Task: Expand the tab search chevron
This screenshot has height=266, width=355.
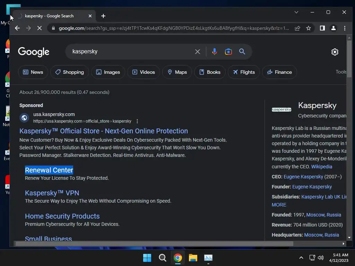Action: [296, 12]
